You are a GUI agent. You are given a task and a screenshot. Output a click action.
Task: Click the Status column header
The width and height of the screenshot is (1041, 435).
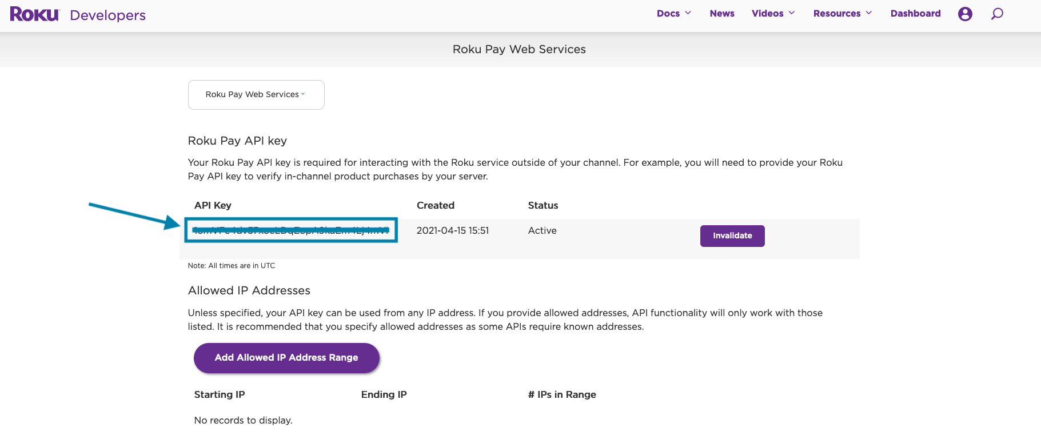(x=543, y=205)
